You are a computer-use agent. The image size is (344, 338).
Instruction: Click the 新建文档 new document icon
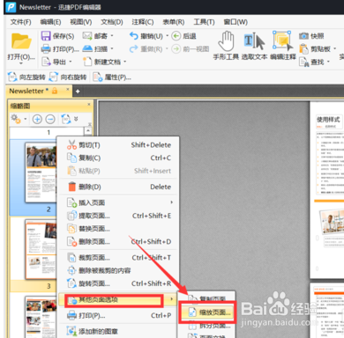click(87, 62)
